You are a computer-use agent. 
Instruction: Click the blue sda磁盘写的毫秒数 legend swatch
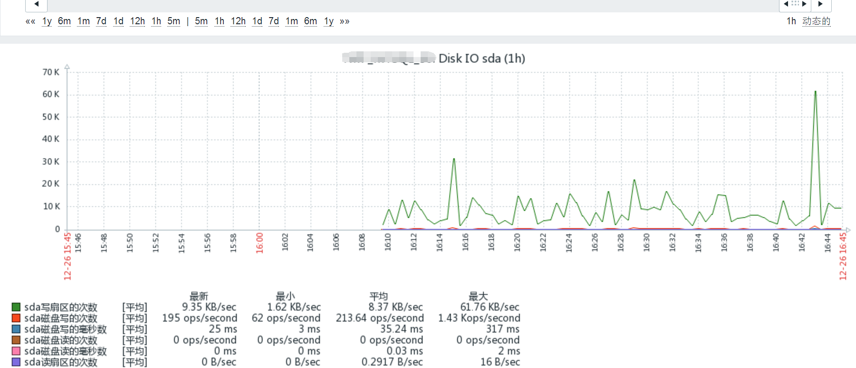pos(16,329)
